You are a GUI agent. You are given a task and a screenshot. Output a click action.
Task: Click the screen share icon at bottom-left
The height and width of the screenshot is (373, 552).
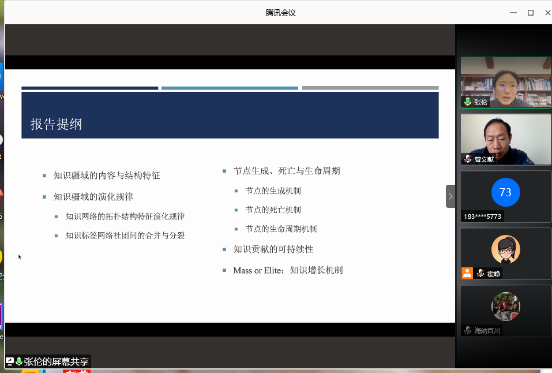point(10,362)
